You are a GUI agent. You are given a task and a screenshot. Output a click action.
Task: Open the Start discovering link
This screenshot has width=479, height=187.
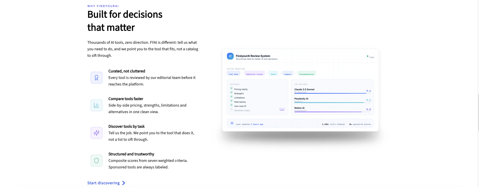click(x=106, y=183)
